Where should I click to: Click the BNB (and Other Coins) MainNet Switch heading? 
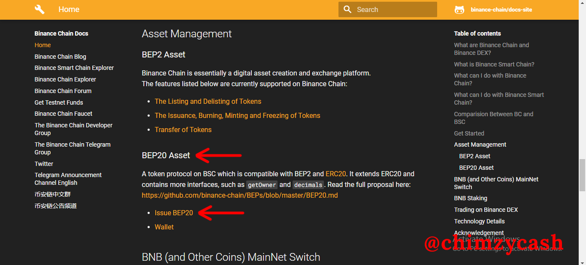tap(231, 257)
